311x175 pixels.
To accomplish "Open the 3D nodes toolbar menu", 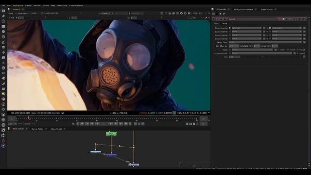I will [x=3, y=57].
